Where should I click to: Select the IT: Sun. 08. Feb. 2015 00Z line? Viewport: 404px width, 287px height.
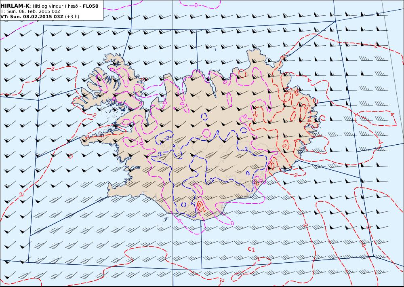point(30,12)
